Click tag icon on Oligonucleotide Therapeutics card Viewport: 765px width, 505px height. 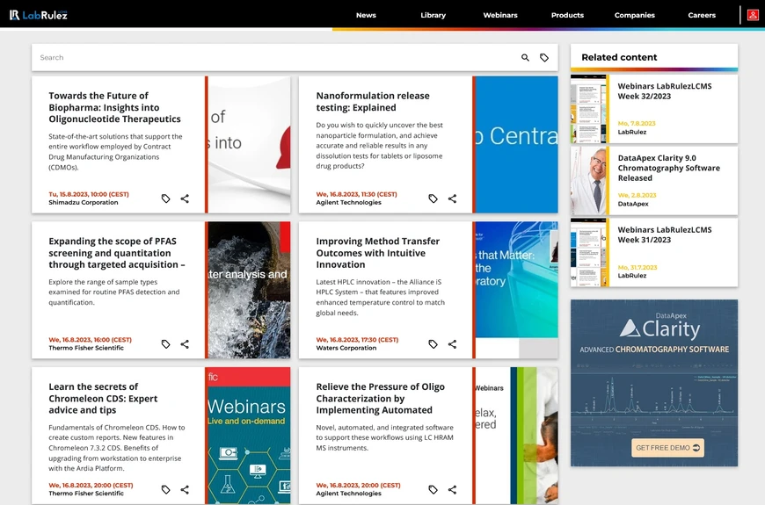coord(166,198)
